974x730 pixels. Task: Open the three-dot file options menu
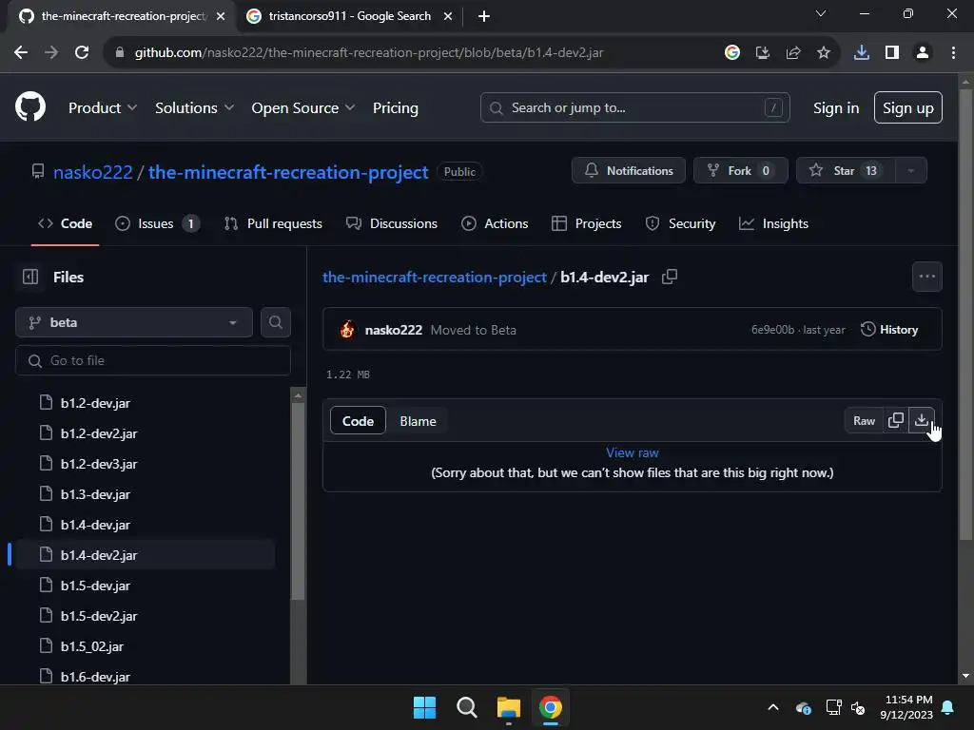[x=926, y=277]
